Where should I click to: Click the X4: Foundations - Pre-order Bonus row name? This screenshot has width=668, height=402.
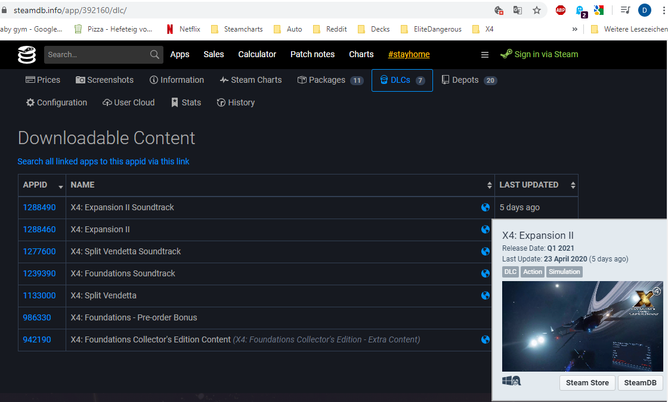134,318
